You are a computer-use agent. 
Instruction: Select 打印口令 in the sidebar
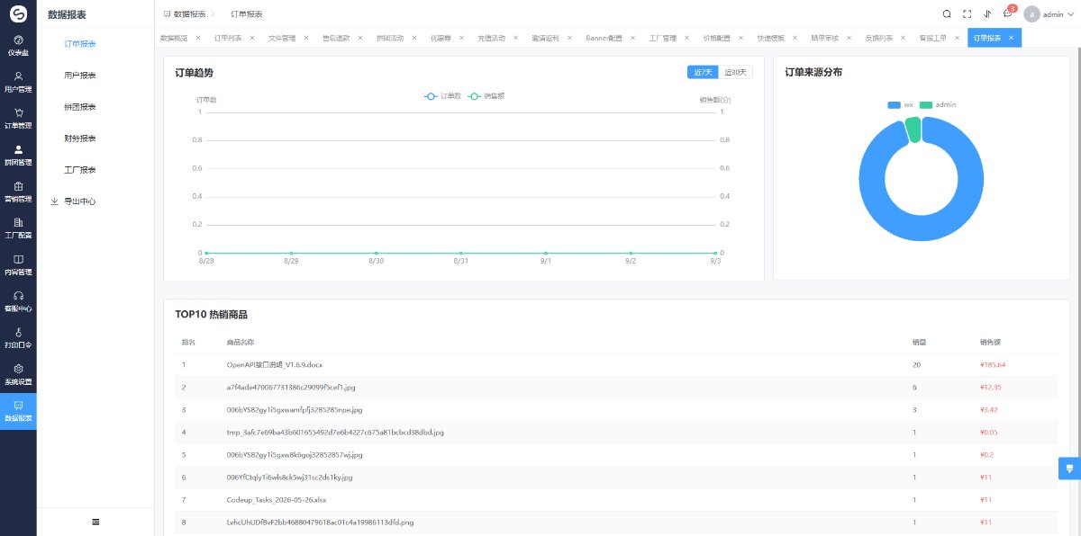[x=18, y=338]
